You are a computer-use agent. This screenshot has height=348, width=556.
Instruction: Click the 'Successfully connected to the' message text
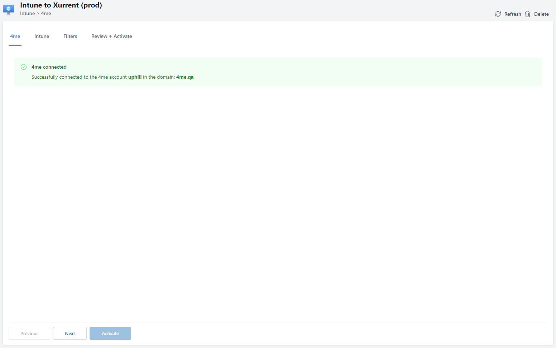tap(64, 77)
